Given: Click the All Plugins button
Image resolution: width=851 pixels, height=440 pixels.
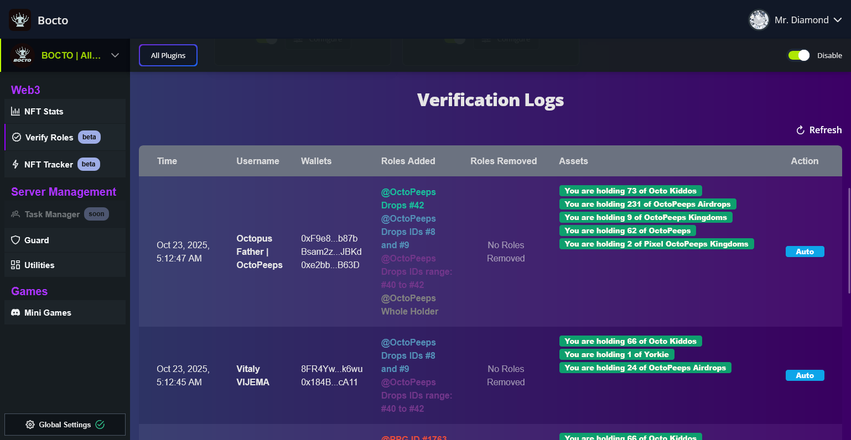Looking at the screenshot, I should [x=168, y=55].
